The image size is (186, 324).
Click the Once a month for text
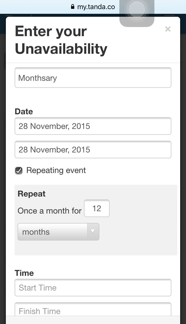point(50,211)
